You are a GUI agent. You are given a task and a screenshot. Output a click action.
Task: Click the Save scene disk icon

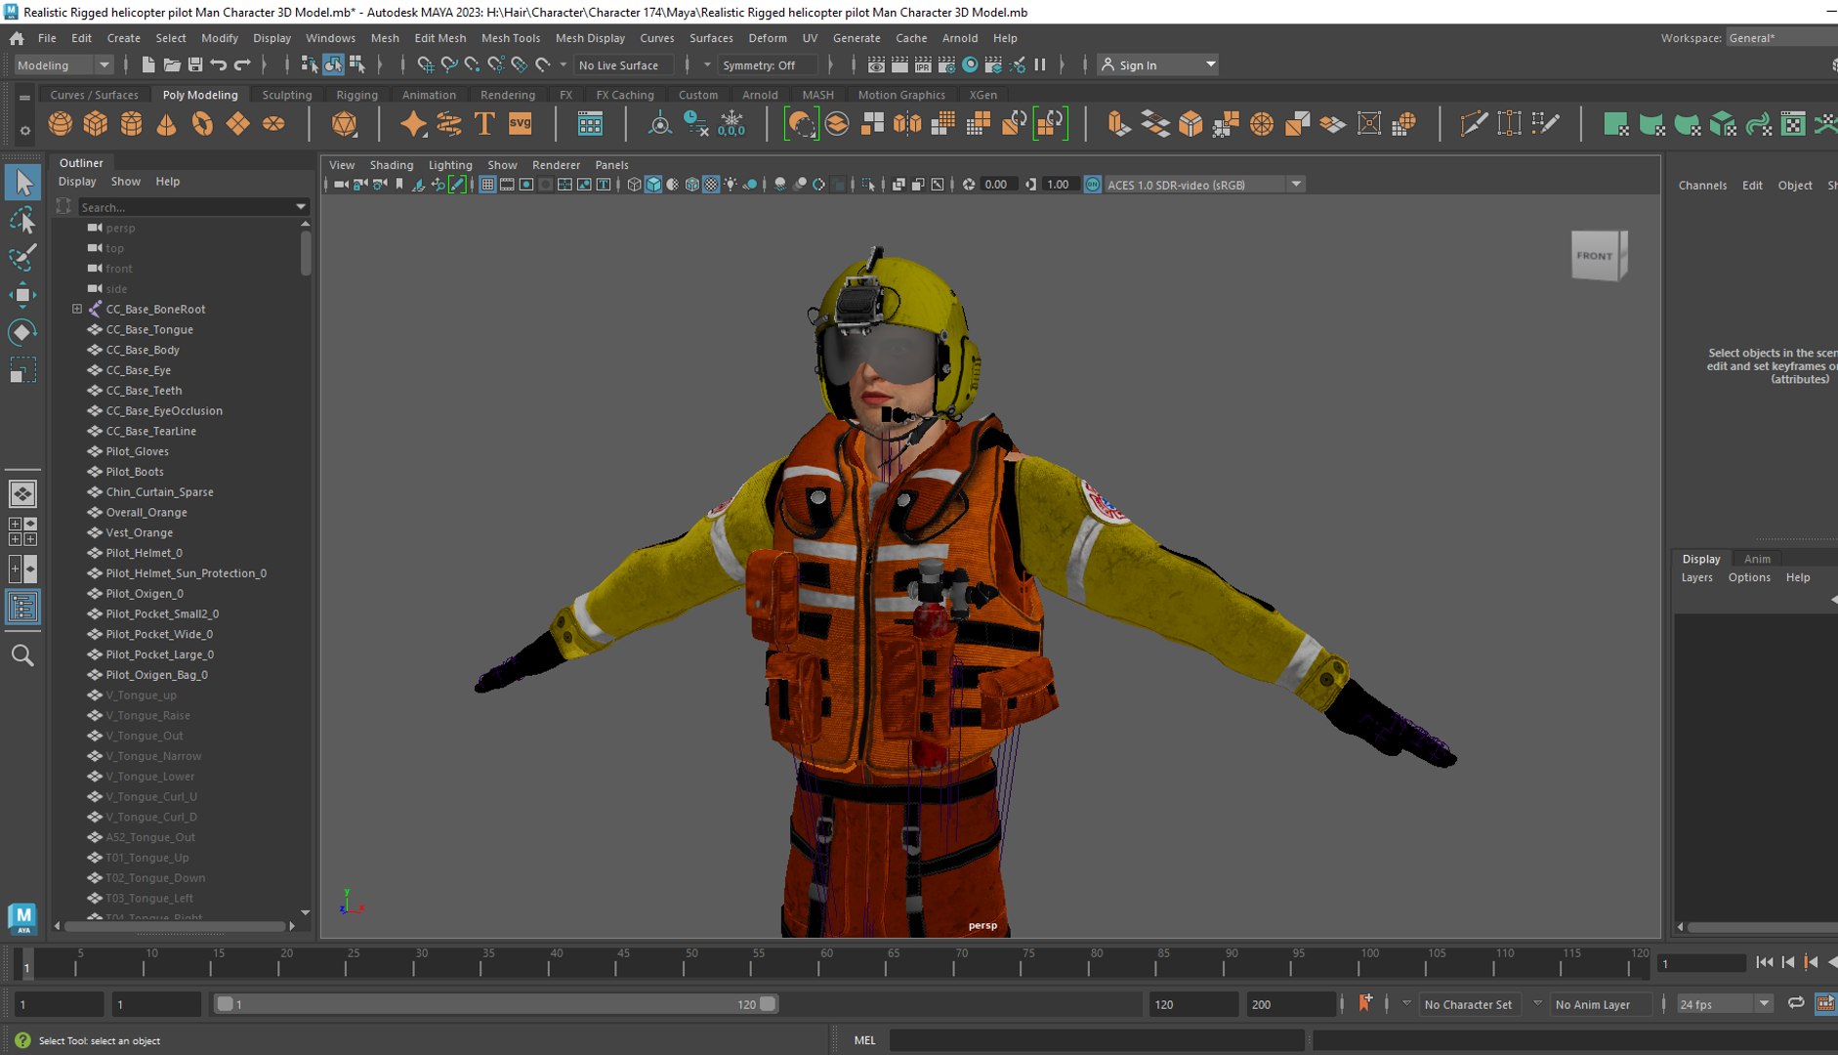coord(195,64)
